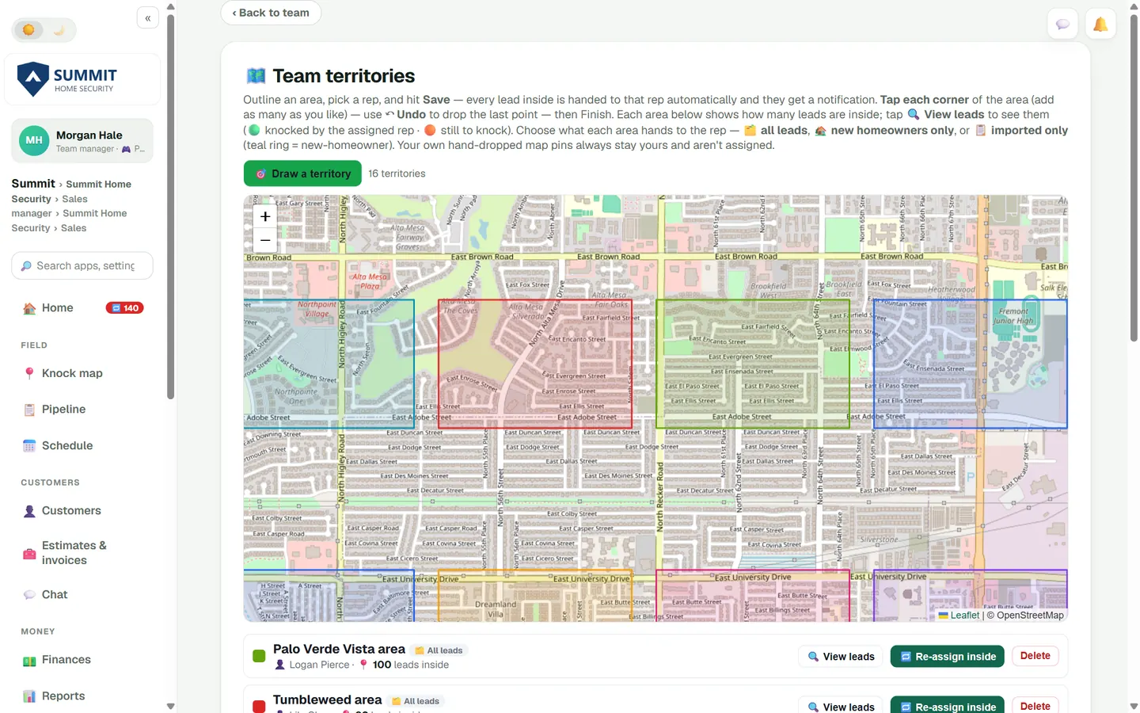
Task: Click the map icon beside Team territories heading
Action: 256,76
